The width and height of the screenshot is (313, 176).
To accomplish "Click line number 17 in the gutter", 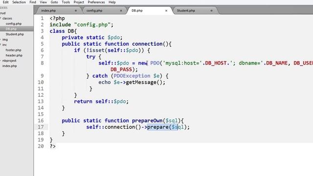I will [41, 127].
